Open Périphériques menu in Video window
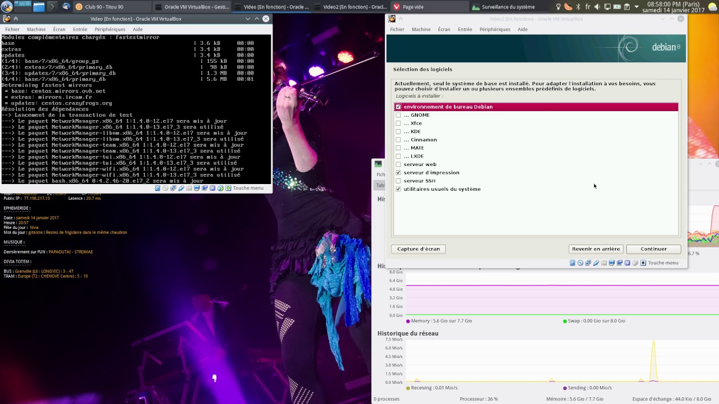The image size is (719, 404). click(110, 29)
